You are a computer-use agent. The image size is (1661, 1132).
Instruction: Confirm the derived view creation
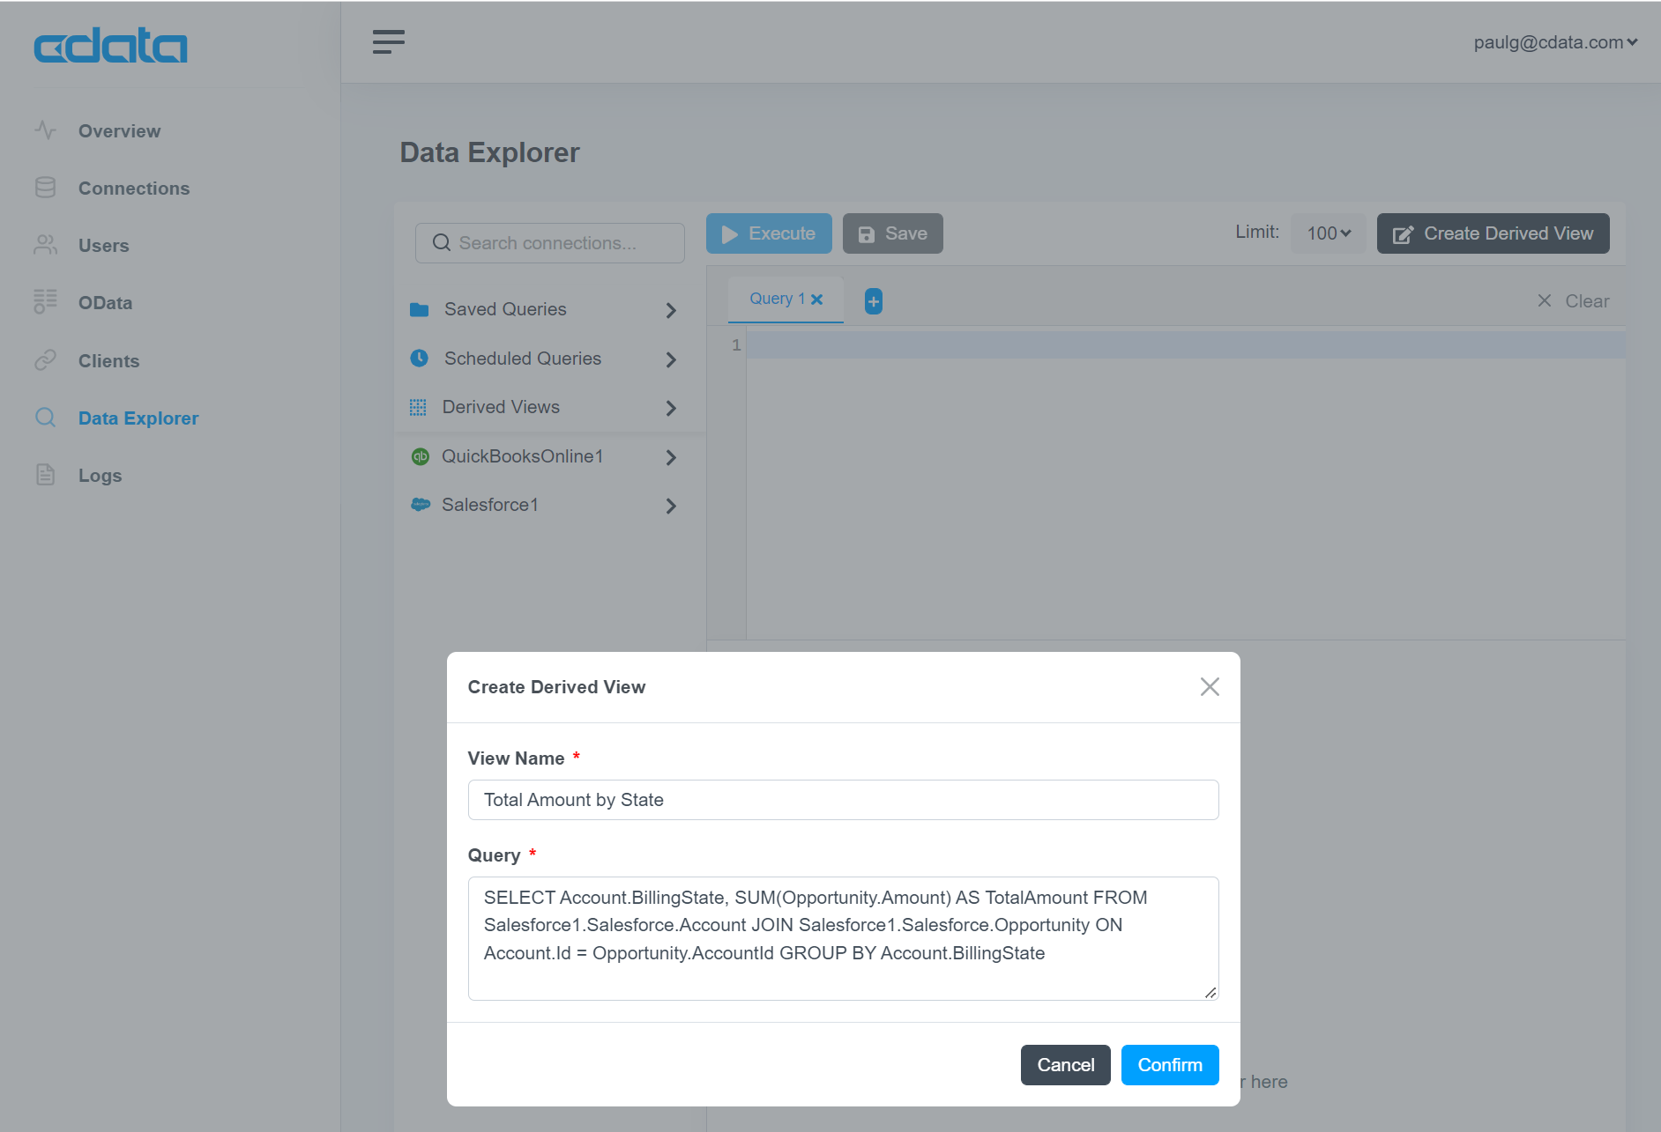coord(1170,1065)
